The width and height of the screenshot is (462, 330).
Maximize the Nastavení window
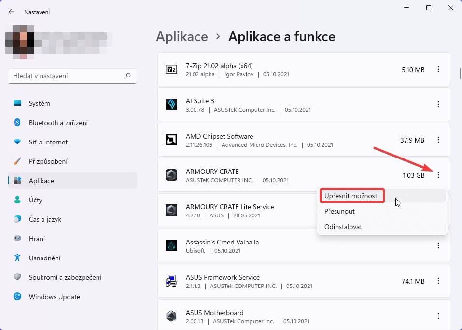point(429,8)
